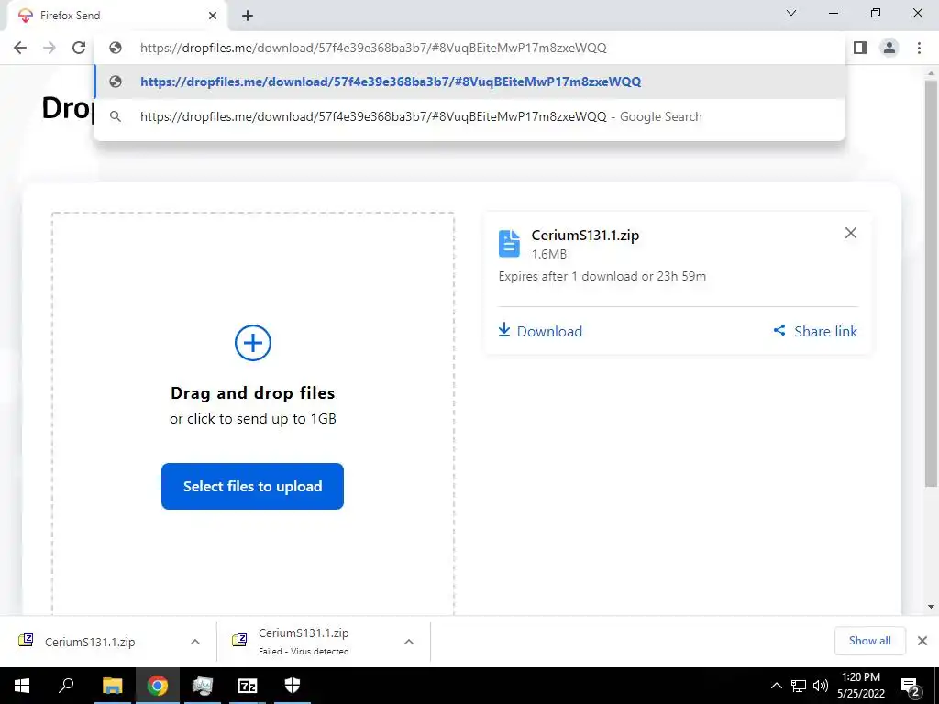Open a new browser tab with plus icon
Screen dimensions: 939x704
pyautogui.click(x=248, y=16)
